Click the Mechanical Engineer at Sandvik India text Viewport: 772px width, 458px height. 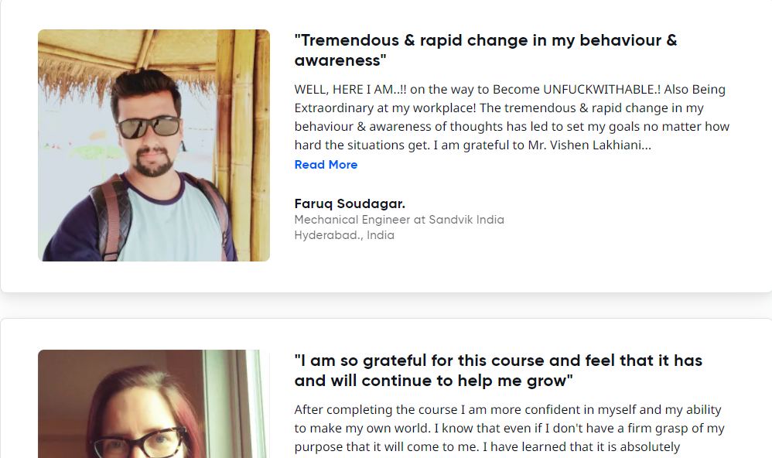tap(399, 220)
